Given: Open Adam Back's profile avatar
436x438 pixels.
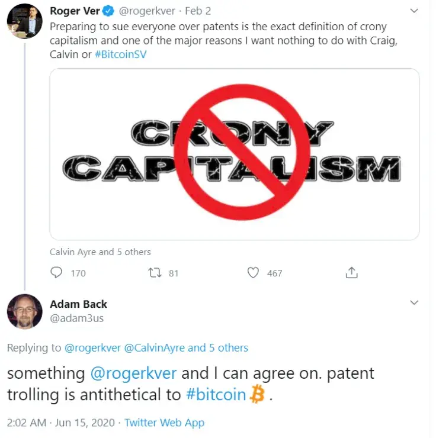Looking at the screenshot, I should click(24, 311).
